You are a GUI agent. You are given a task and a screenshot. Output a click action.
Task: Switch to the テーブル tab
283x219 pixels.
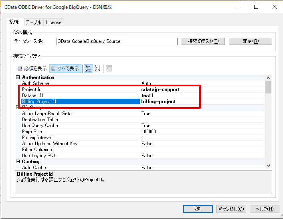click(34, 22)
